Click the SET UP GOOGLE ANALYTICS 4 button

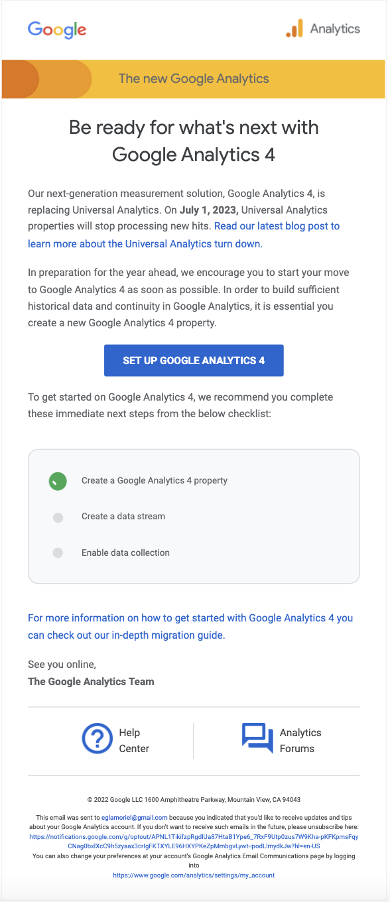click(194, 360)
